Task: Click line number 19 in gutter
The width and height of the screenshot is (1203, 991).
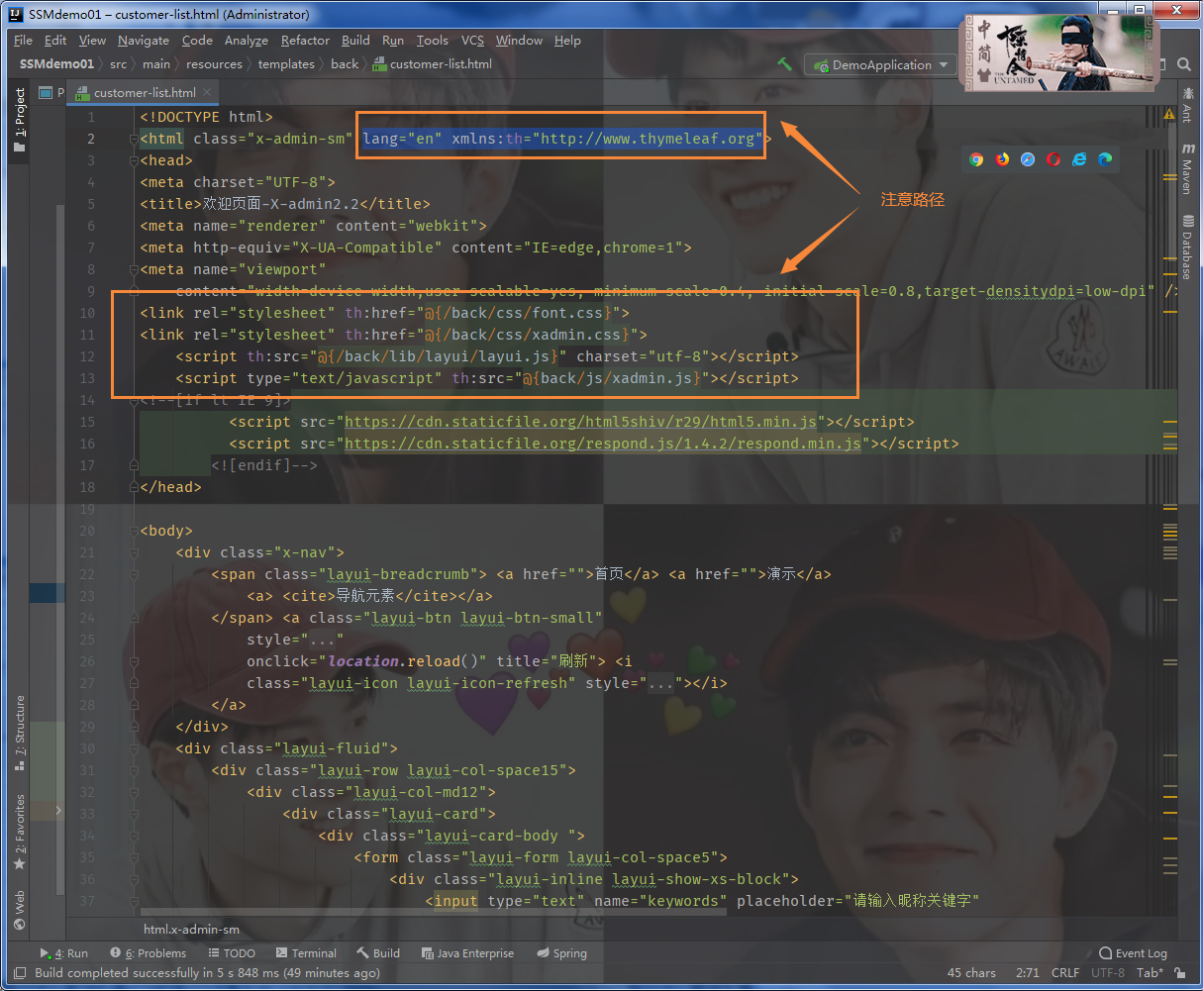Action: (x=88, y=509)
